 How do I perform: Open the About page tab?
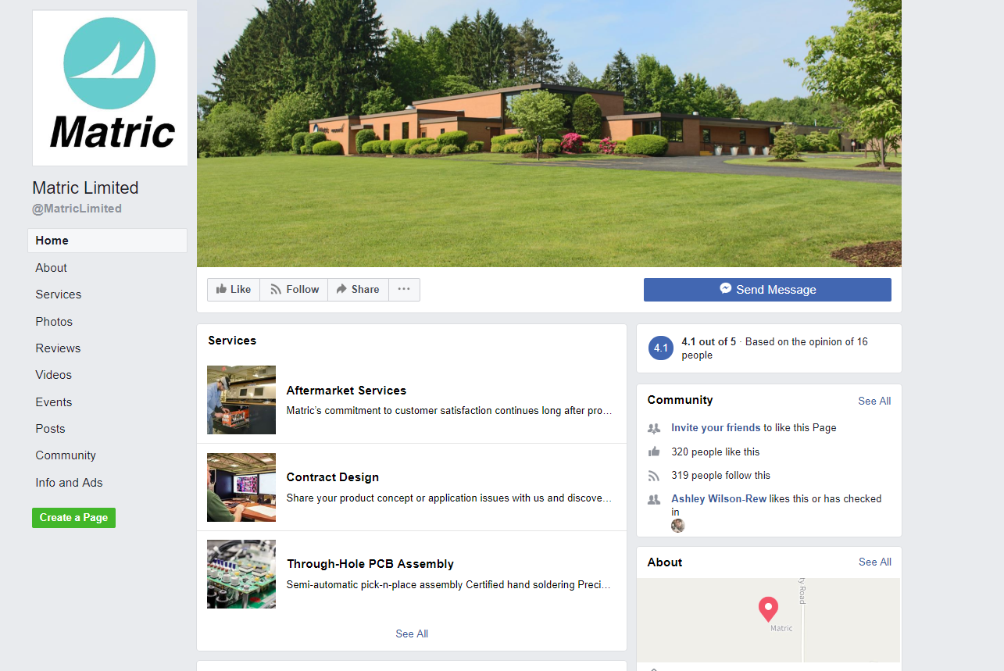click(x=51, y=268)
